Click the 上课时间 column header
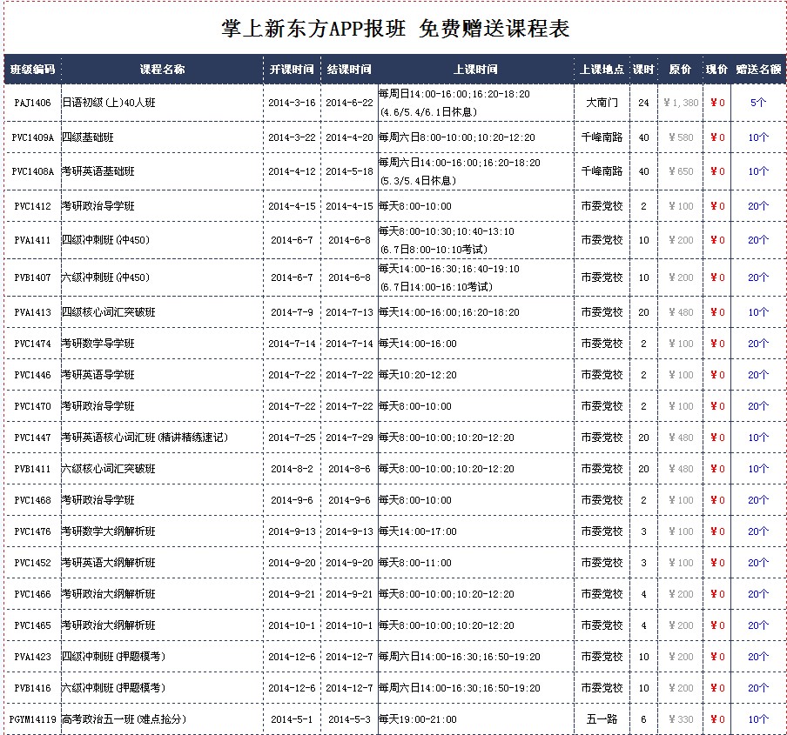 point(475,70)
